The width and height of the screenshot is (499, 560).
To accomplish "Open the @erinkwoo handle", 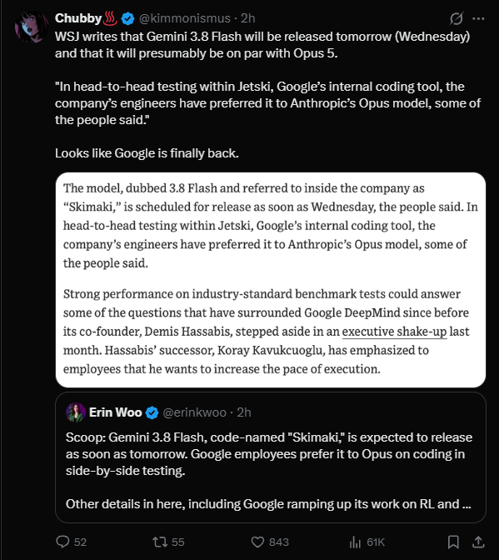I will coord(195,412).
